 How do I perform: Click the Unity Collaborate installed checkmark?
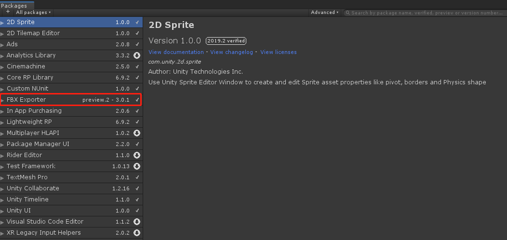(x=137, y=188)
